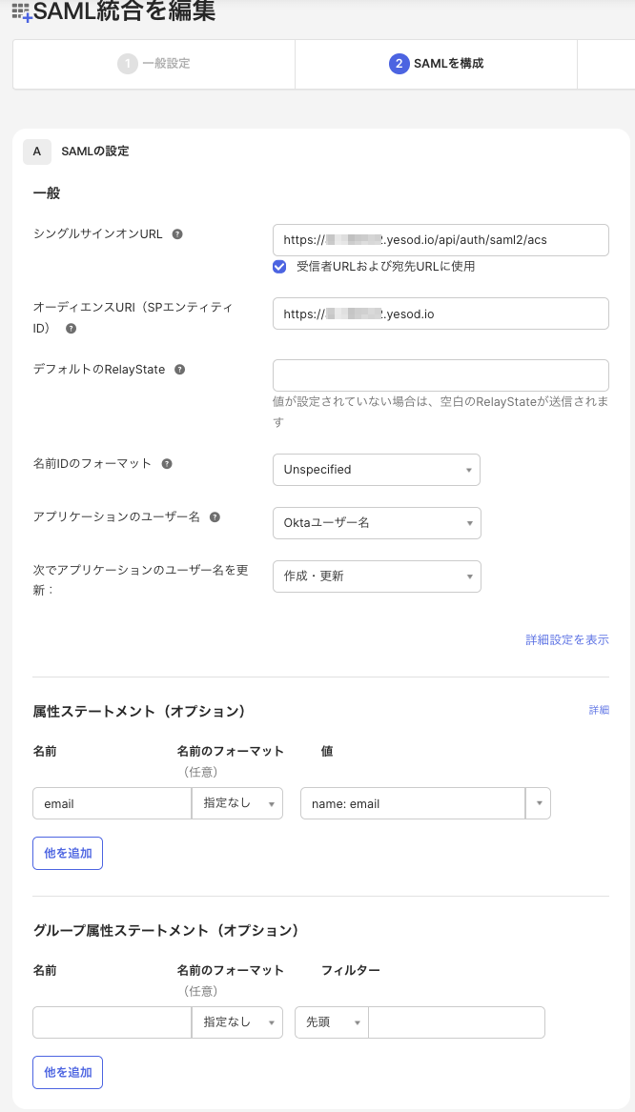
Task: Click help icon next to アプリケーションのユーザー名
Action: tap(215, 516)
